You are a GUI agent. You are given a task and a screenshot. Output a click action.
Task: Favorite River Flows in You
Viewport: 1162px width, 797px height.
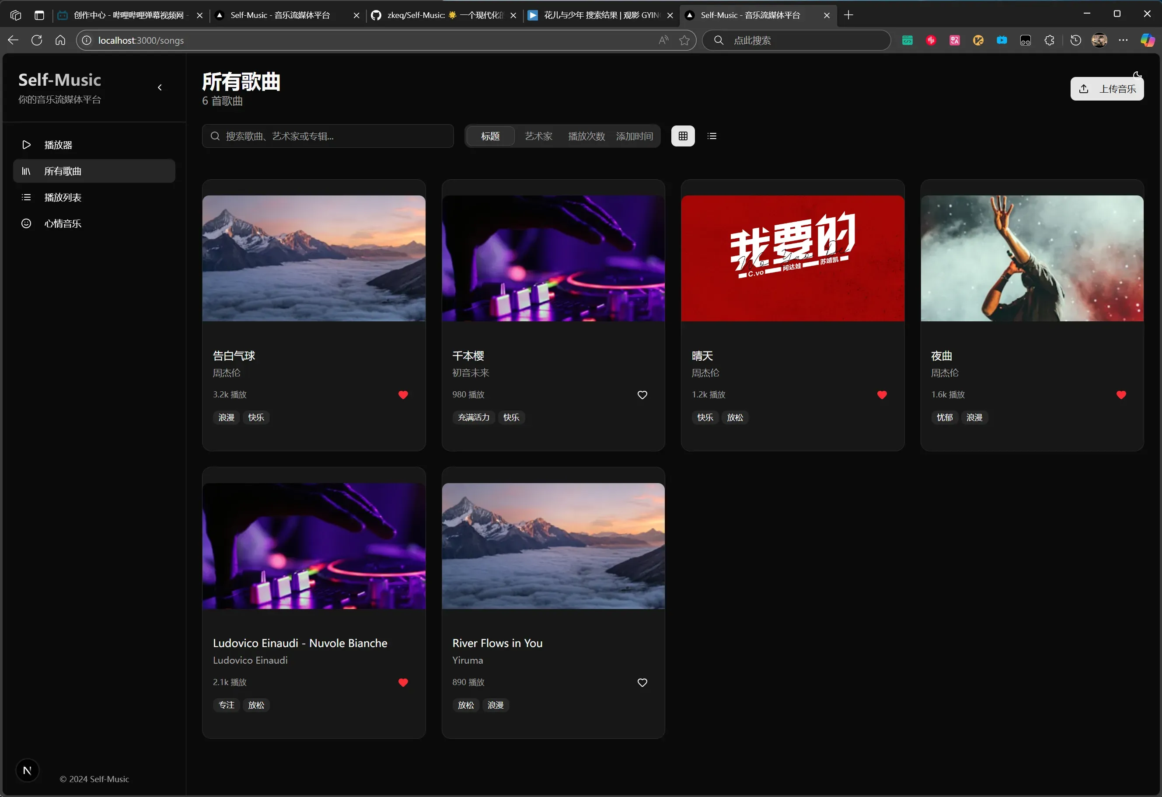(642, 682)
